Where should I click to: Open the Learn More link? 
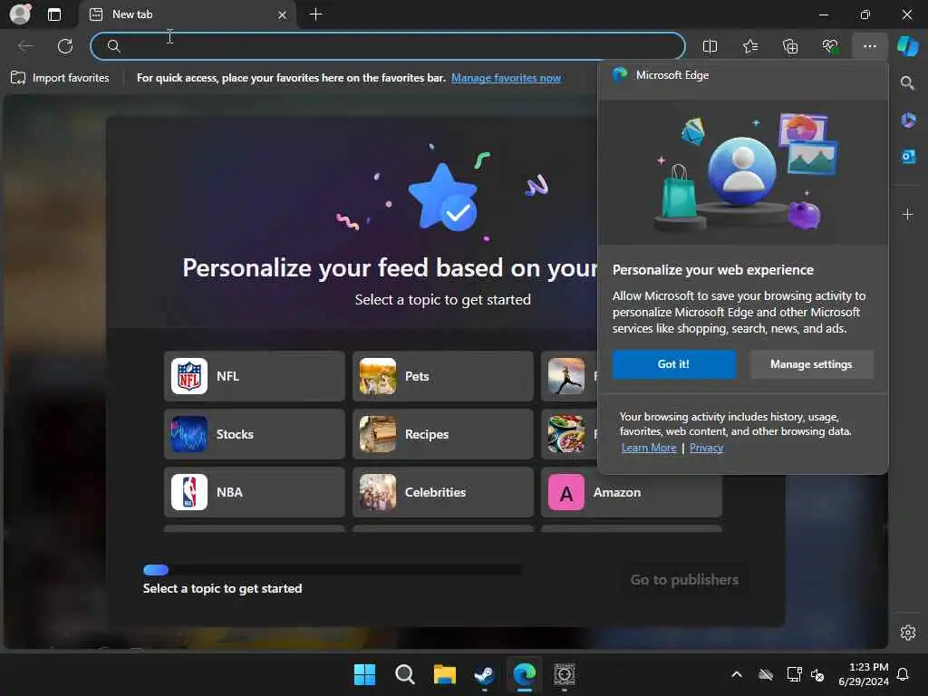click(649, 448)
